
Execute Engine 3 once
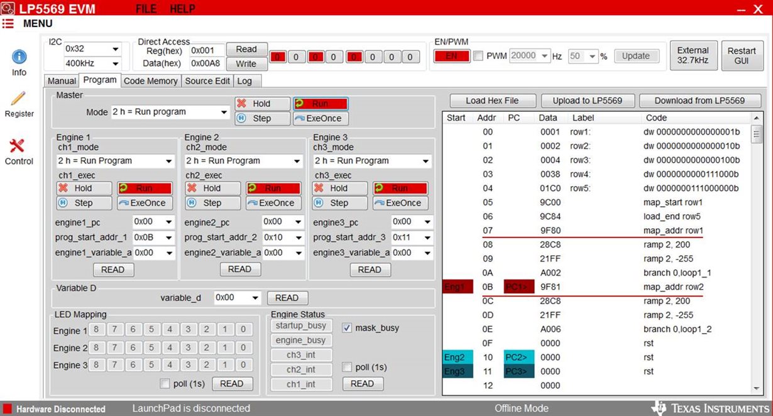[400, 203]
